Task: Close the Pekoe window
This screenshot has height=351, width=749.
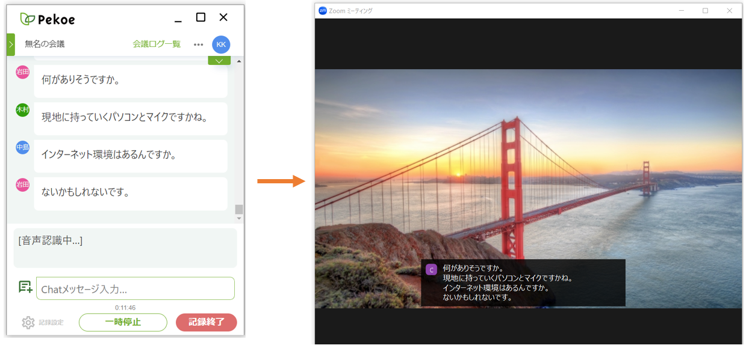Action: coord(223,17)
